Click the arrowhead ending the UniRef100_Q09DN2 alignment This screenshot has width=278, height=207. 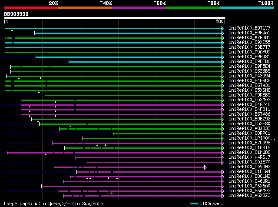[205, 167]
